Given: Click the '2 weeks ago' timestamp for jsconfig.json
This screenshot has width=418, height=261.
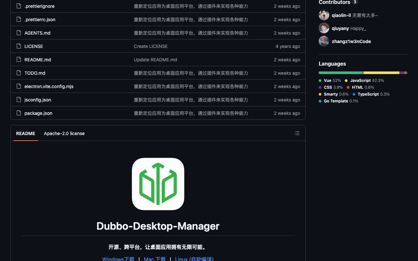Looking at the screenshot, I should pos(287,100).
